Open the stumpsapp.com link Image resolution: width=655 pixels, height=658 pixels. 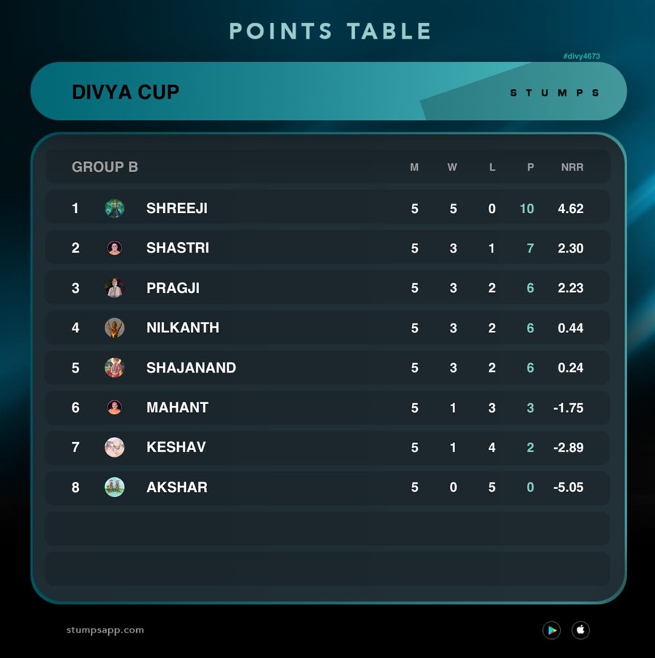click(105, 630)
